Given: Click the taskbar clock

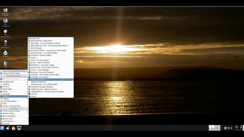Looking at the screenshot, I should tap(238, 128).
